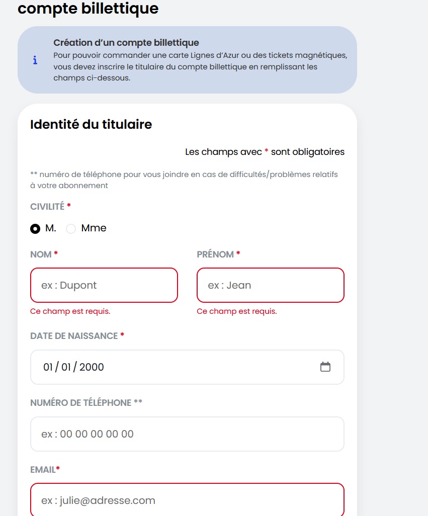
Task: Click the error message under Nom field
Action: pyautogui.click(x=70, y=311)
